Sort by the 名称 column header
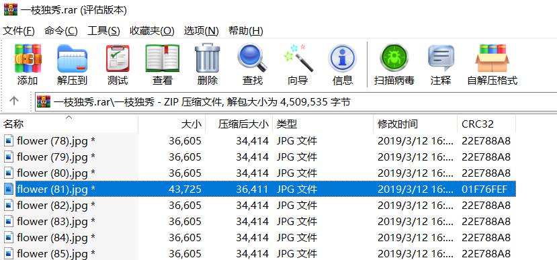 [69, 124]
